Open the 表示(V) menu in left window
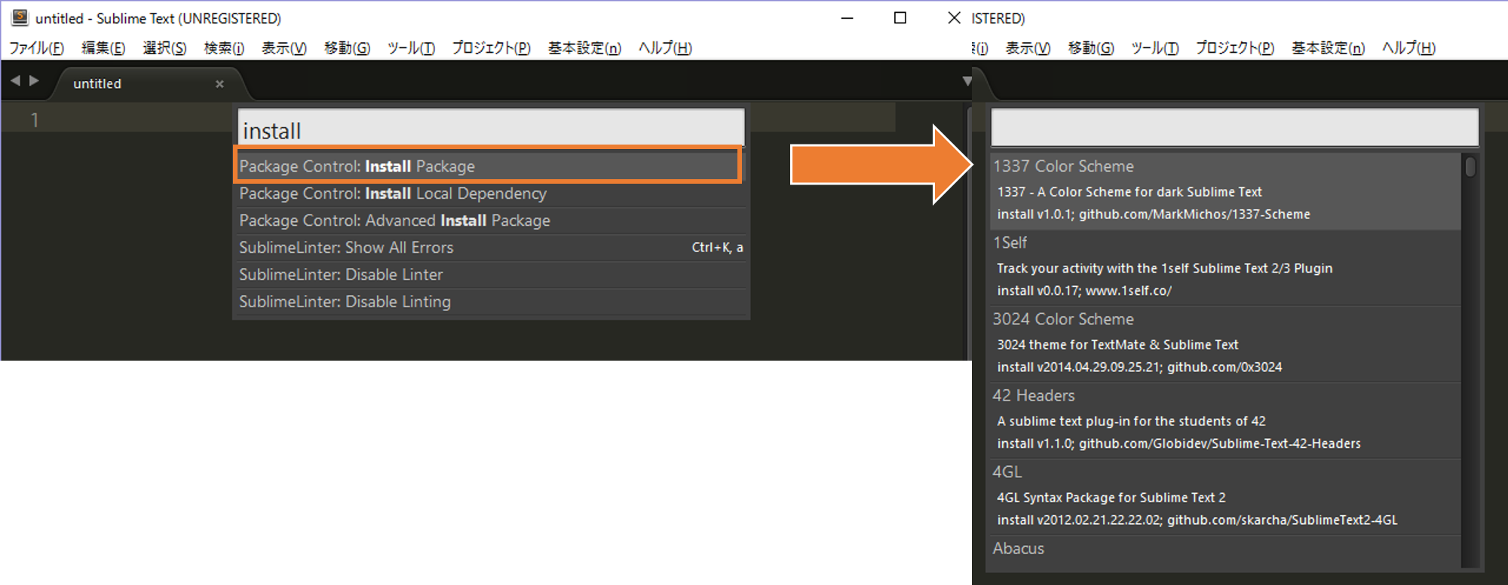 pos(284,48)
